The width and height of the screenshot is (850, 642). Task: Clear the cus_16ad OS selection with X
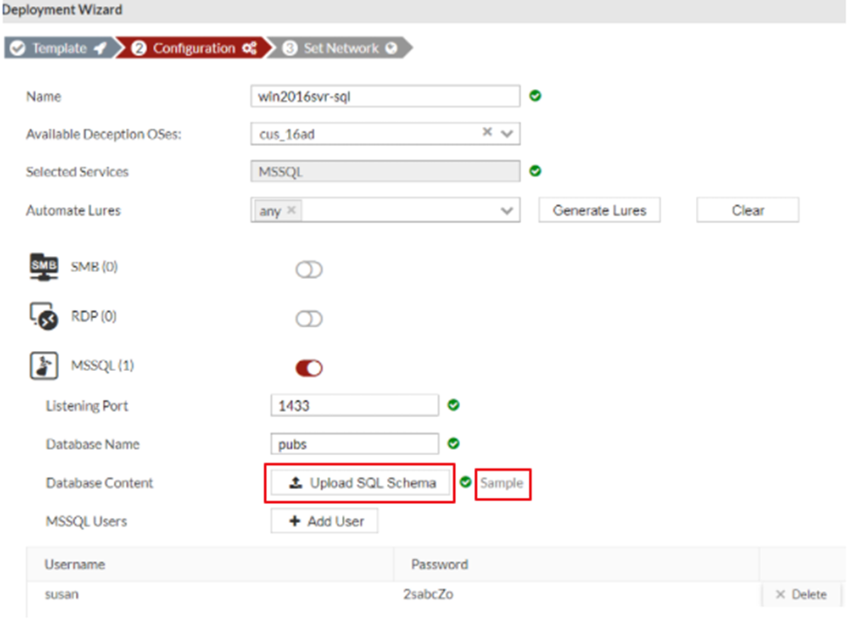[x=487, y=131]
